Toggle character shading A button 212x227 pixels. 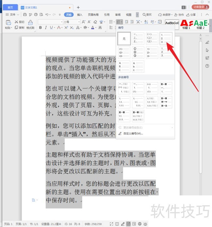(x=100, y=27)
